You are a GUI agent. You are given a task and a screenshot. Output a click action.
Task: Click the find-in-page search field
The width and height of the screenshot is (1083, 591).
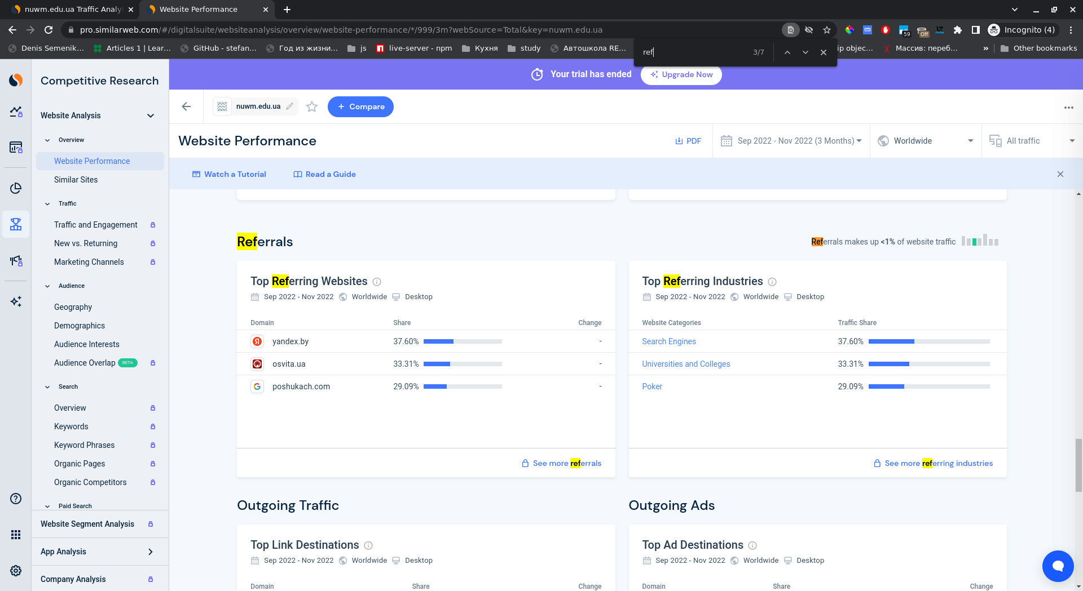pos(694,52)
